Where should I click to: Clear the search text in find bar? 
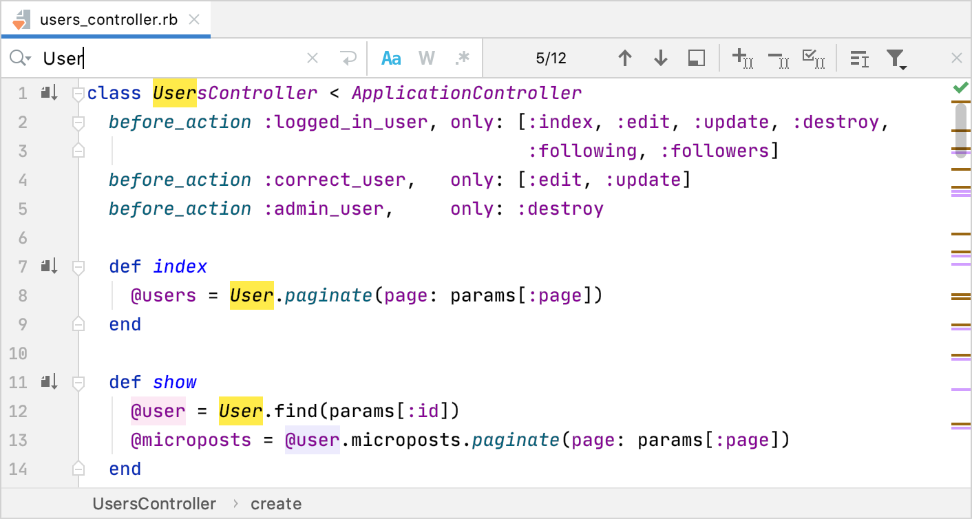313,59
